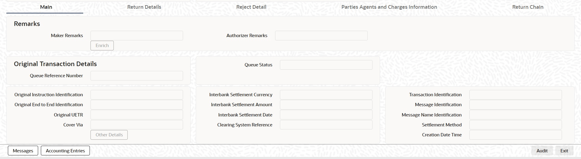Click the Clearing System Reference field
581x159 pixels.
click(x=326, y=125)
